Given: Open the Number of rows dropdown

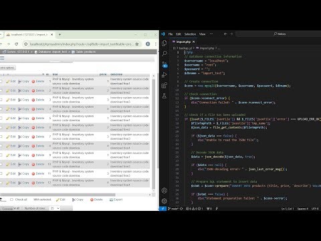Looking at the screenshot, I should 55,208.
